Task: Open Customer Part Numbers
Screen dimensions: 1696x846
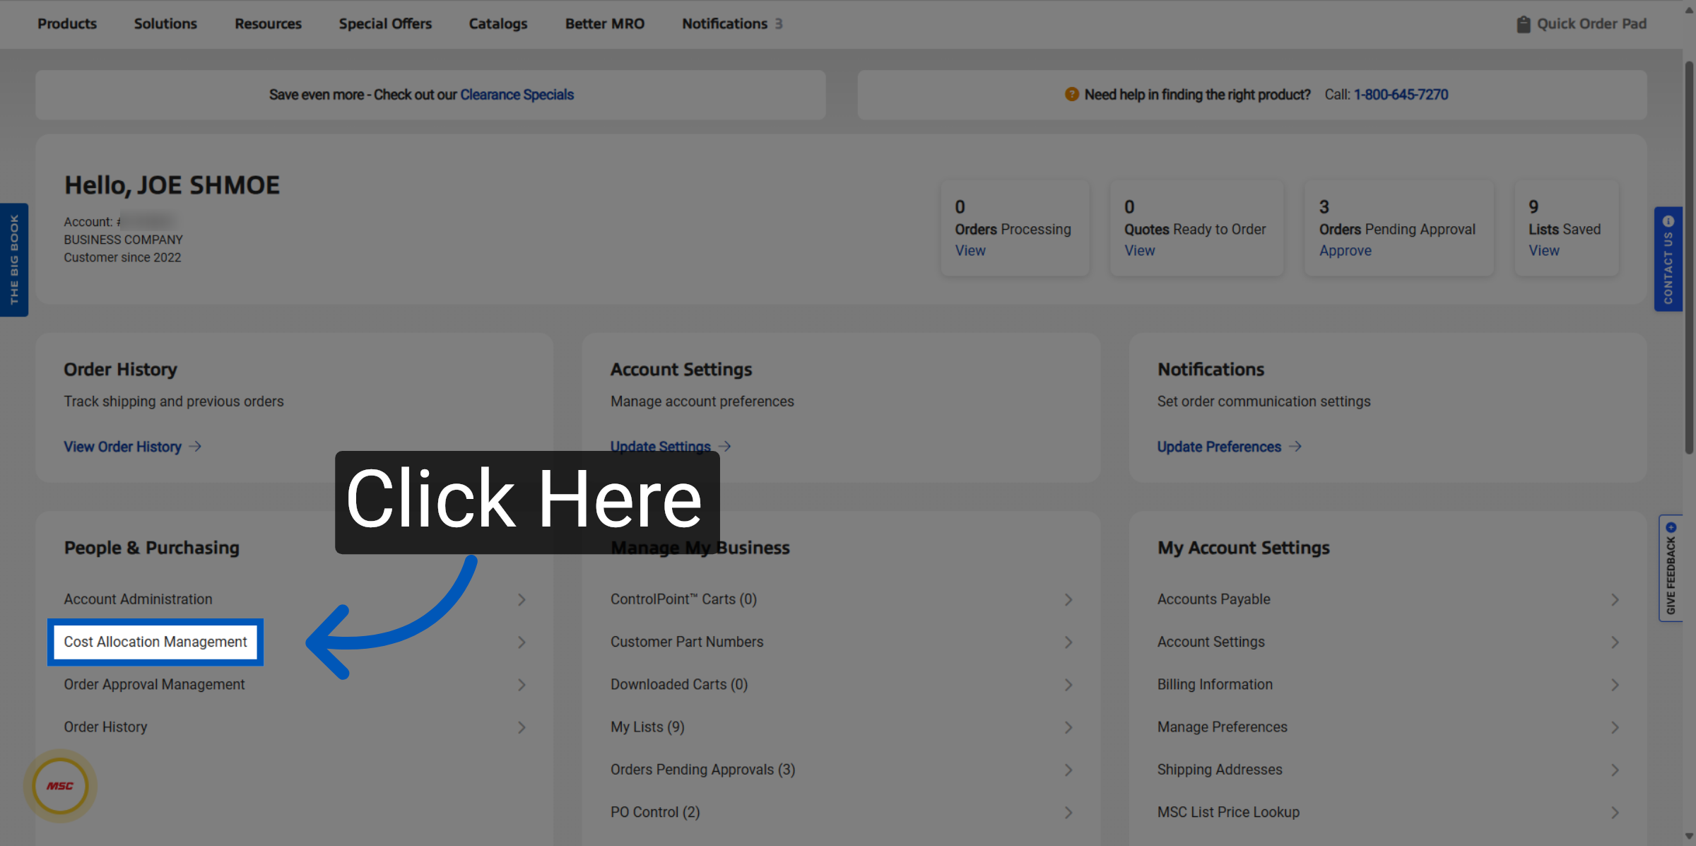Action: pos(687,642)
